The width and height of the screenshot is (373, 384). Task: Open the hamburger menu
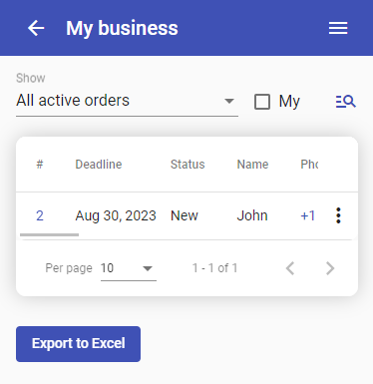338,28
